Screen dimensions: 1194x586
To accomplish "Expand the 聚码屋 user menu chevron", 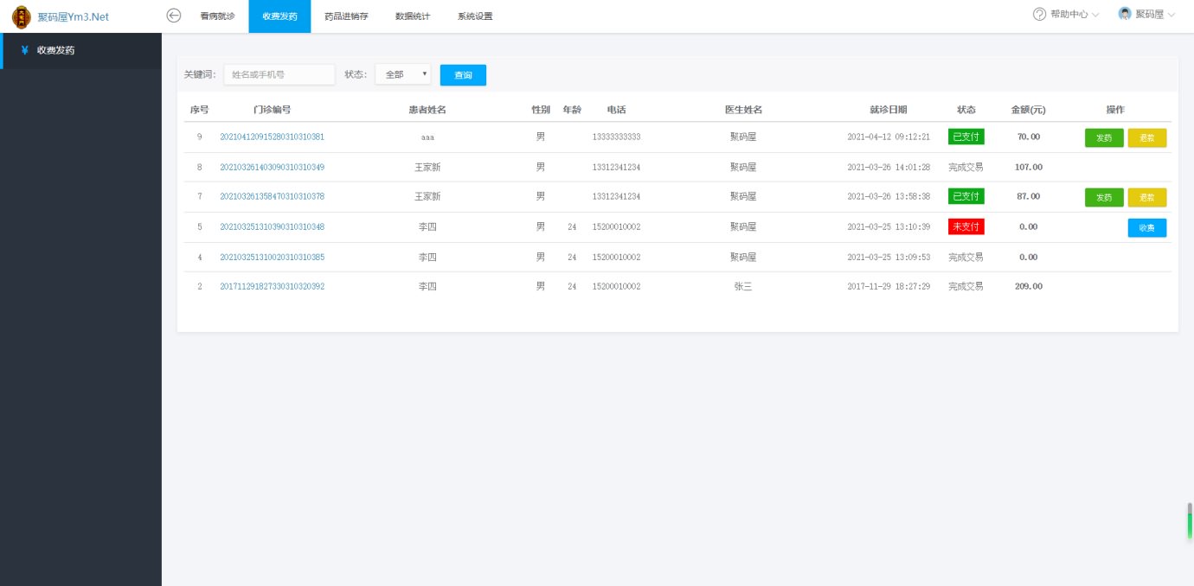I will (x=1172, y=16).
